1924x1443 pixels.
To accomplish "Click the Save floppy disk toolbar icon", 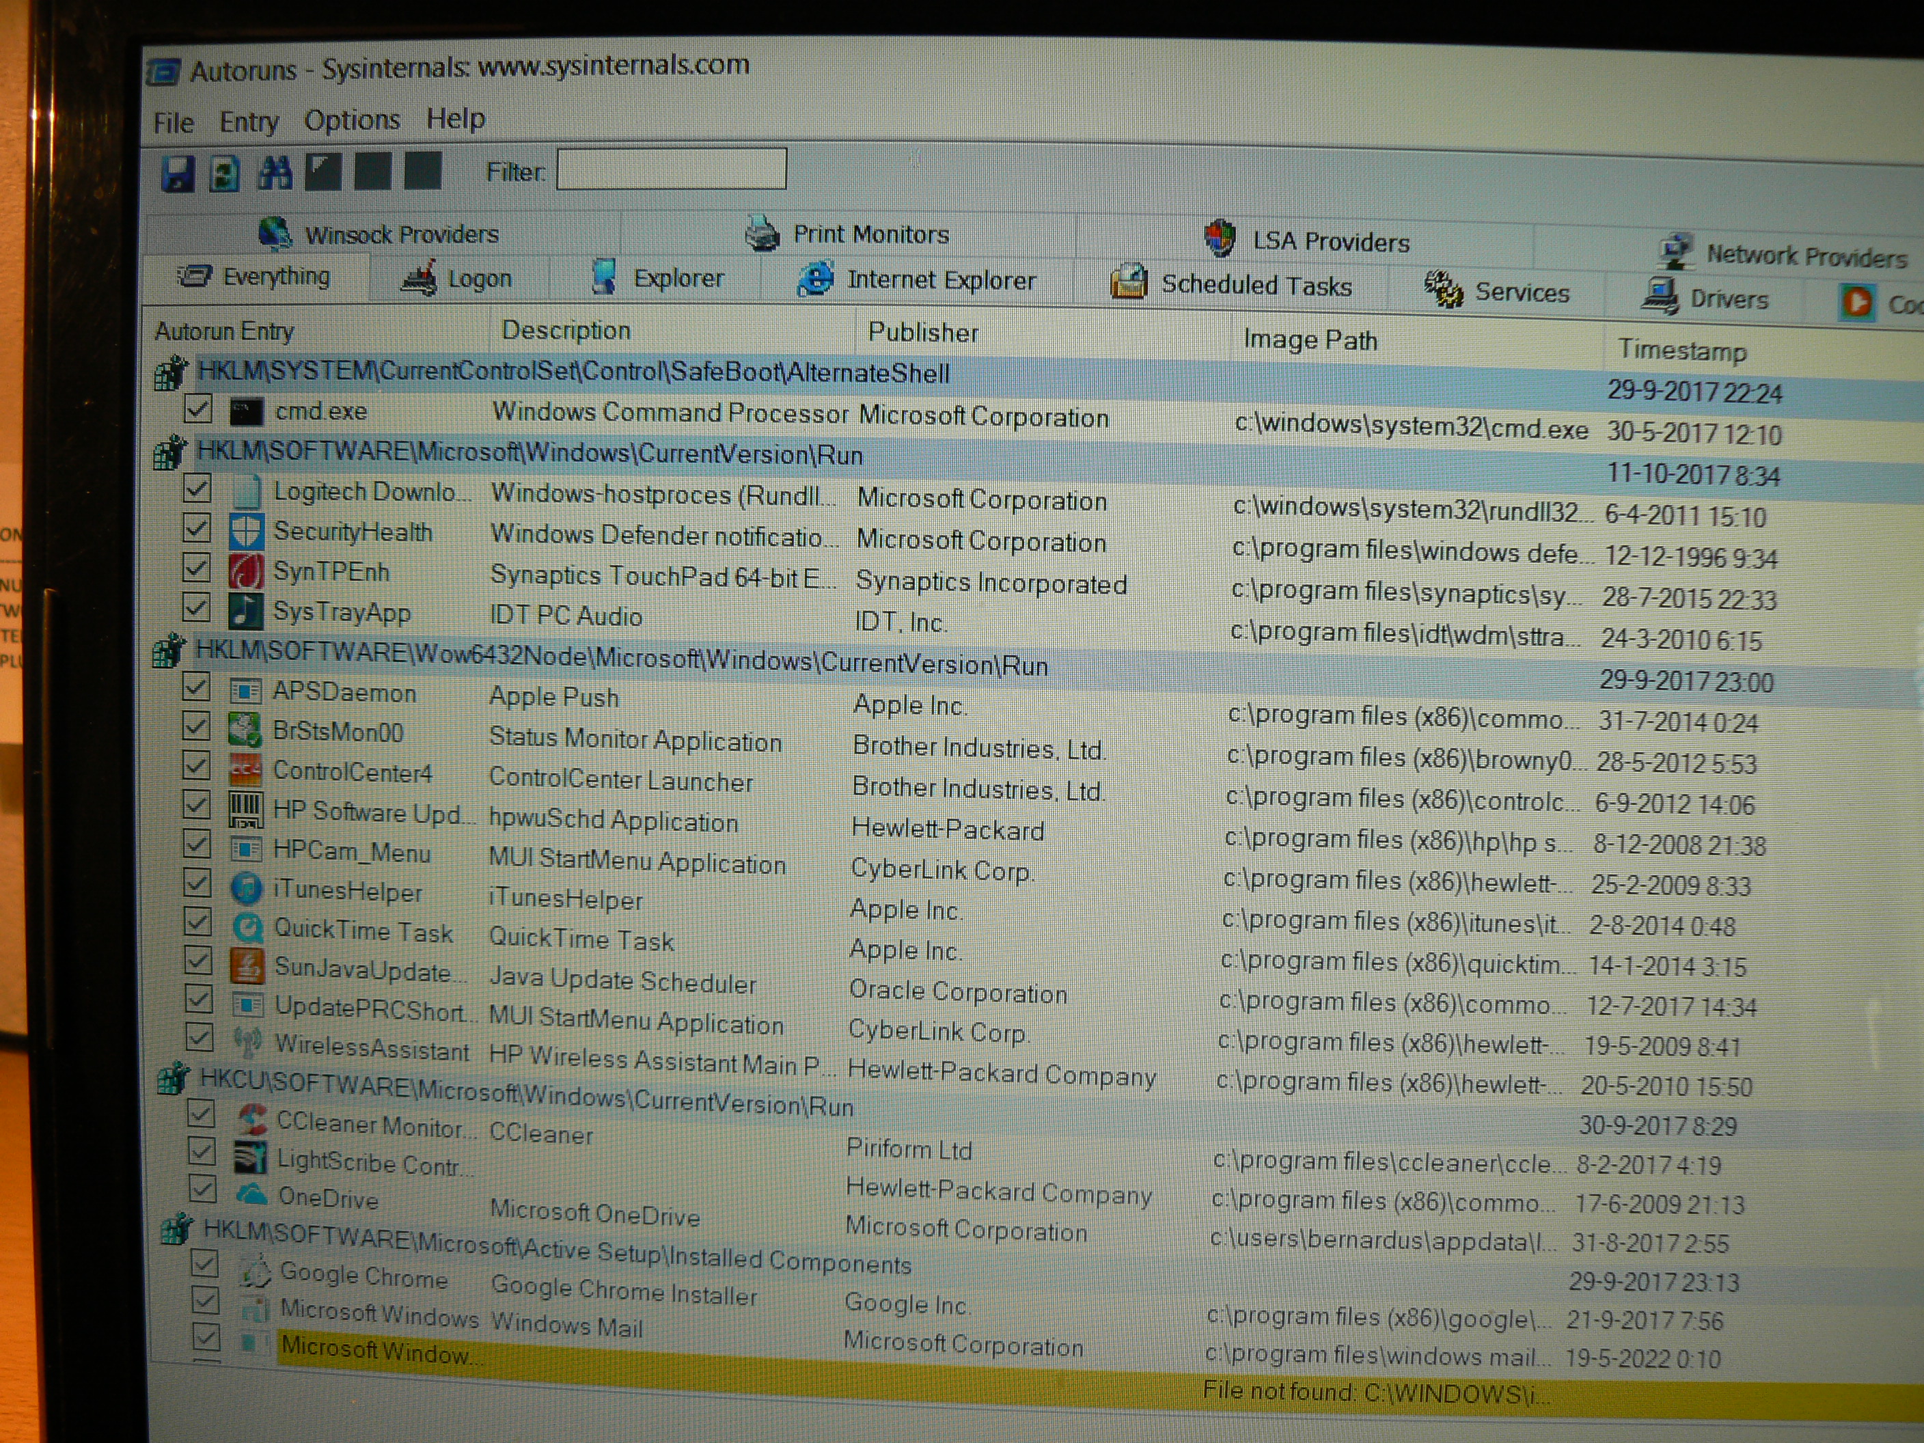I will 178,173.
